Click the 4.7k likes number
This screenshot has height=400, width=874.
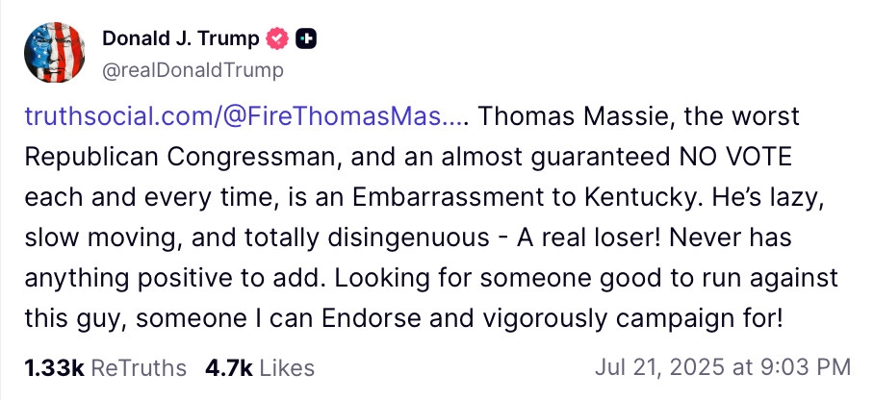(228, 367)
